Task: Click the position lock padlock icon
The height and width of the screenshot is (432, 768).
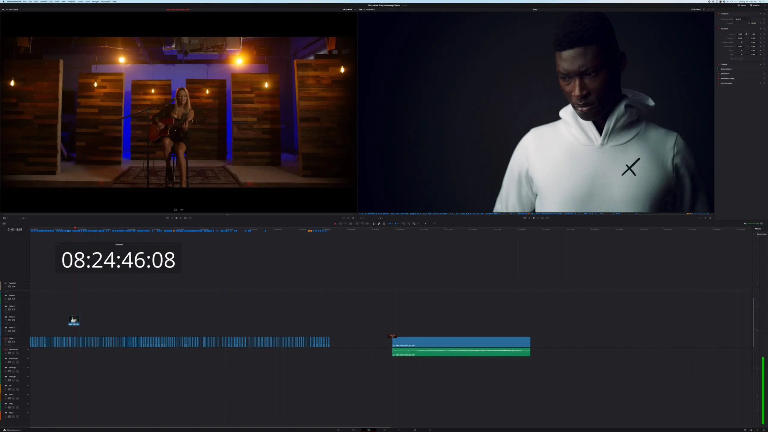Action: (384, 223)
